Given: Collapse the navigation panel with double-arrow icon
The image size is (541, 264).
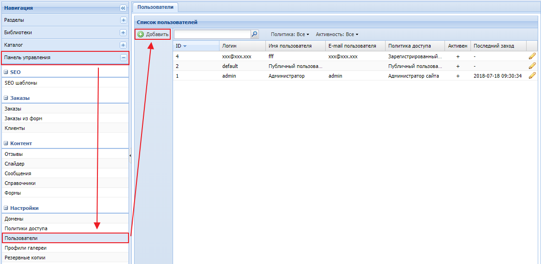Looking at the screenshot, I should [x=123, y=8].
